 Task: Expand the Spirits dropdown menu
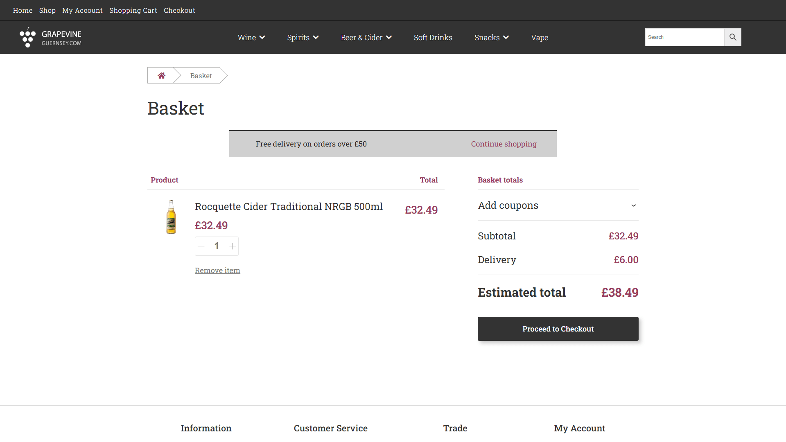coord(303,38)
